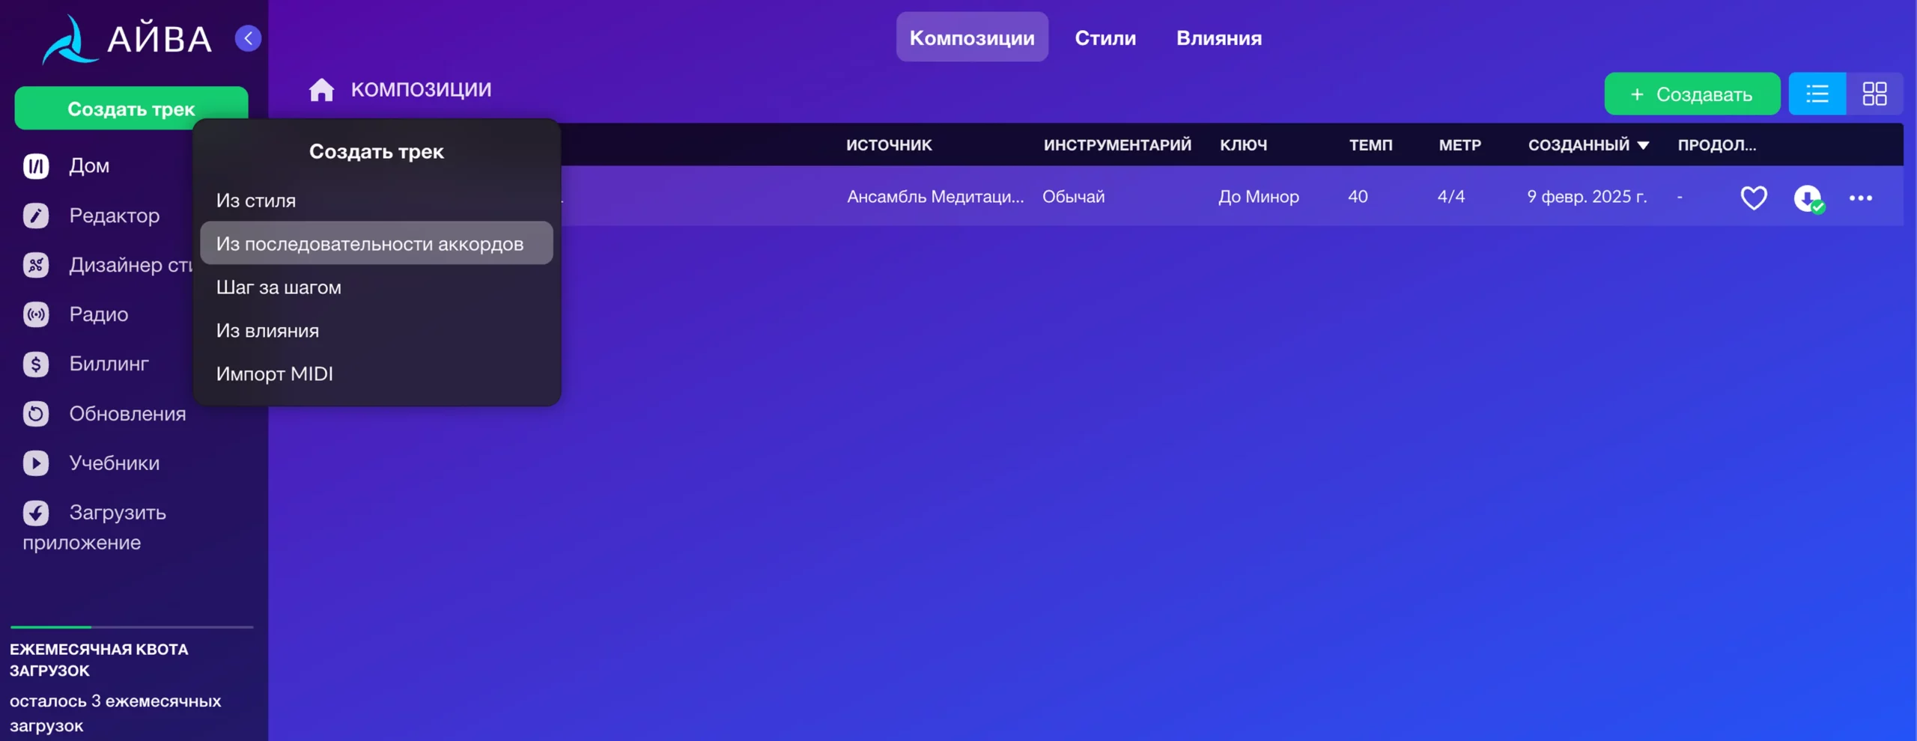
Task: Click the Home house icon in breadcrumb
Action: tap(321, 90)
